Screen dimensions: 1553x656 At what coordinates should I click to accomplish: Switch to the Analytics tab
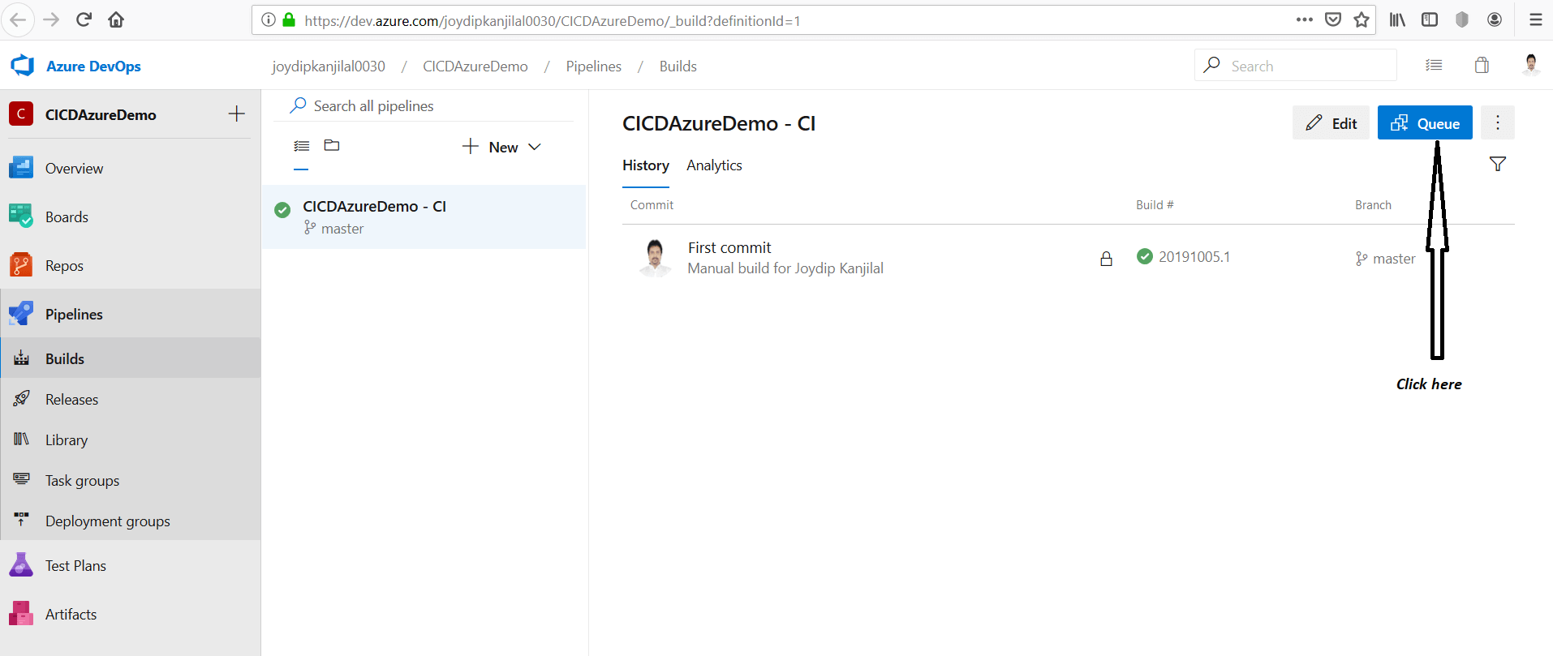[714, 165]
